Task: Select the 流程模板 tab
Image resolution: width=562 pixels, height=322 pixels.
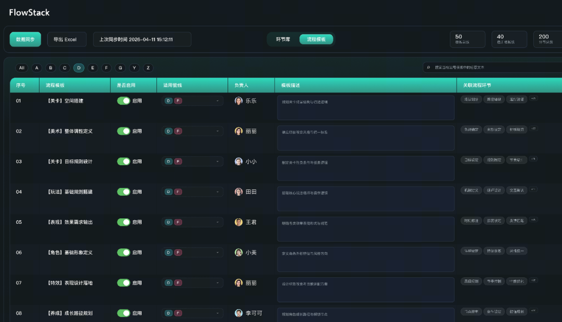Action: (x=316, y=39)
